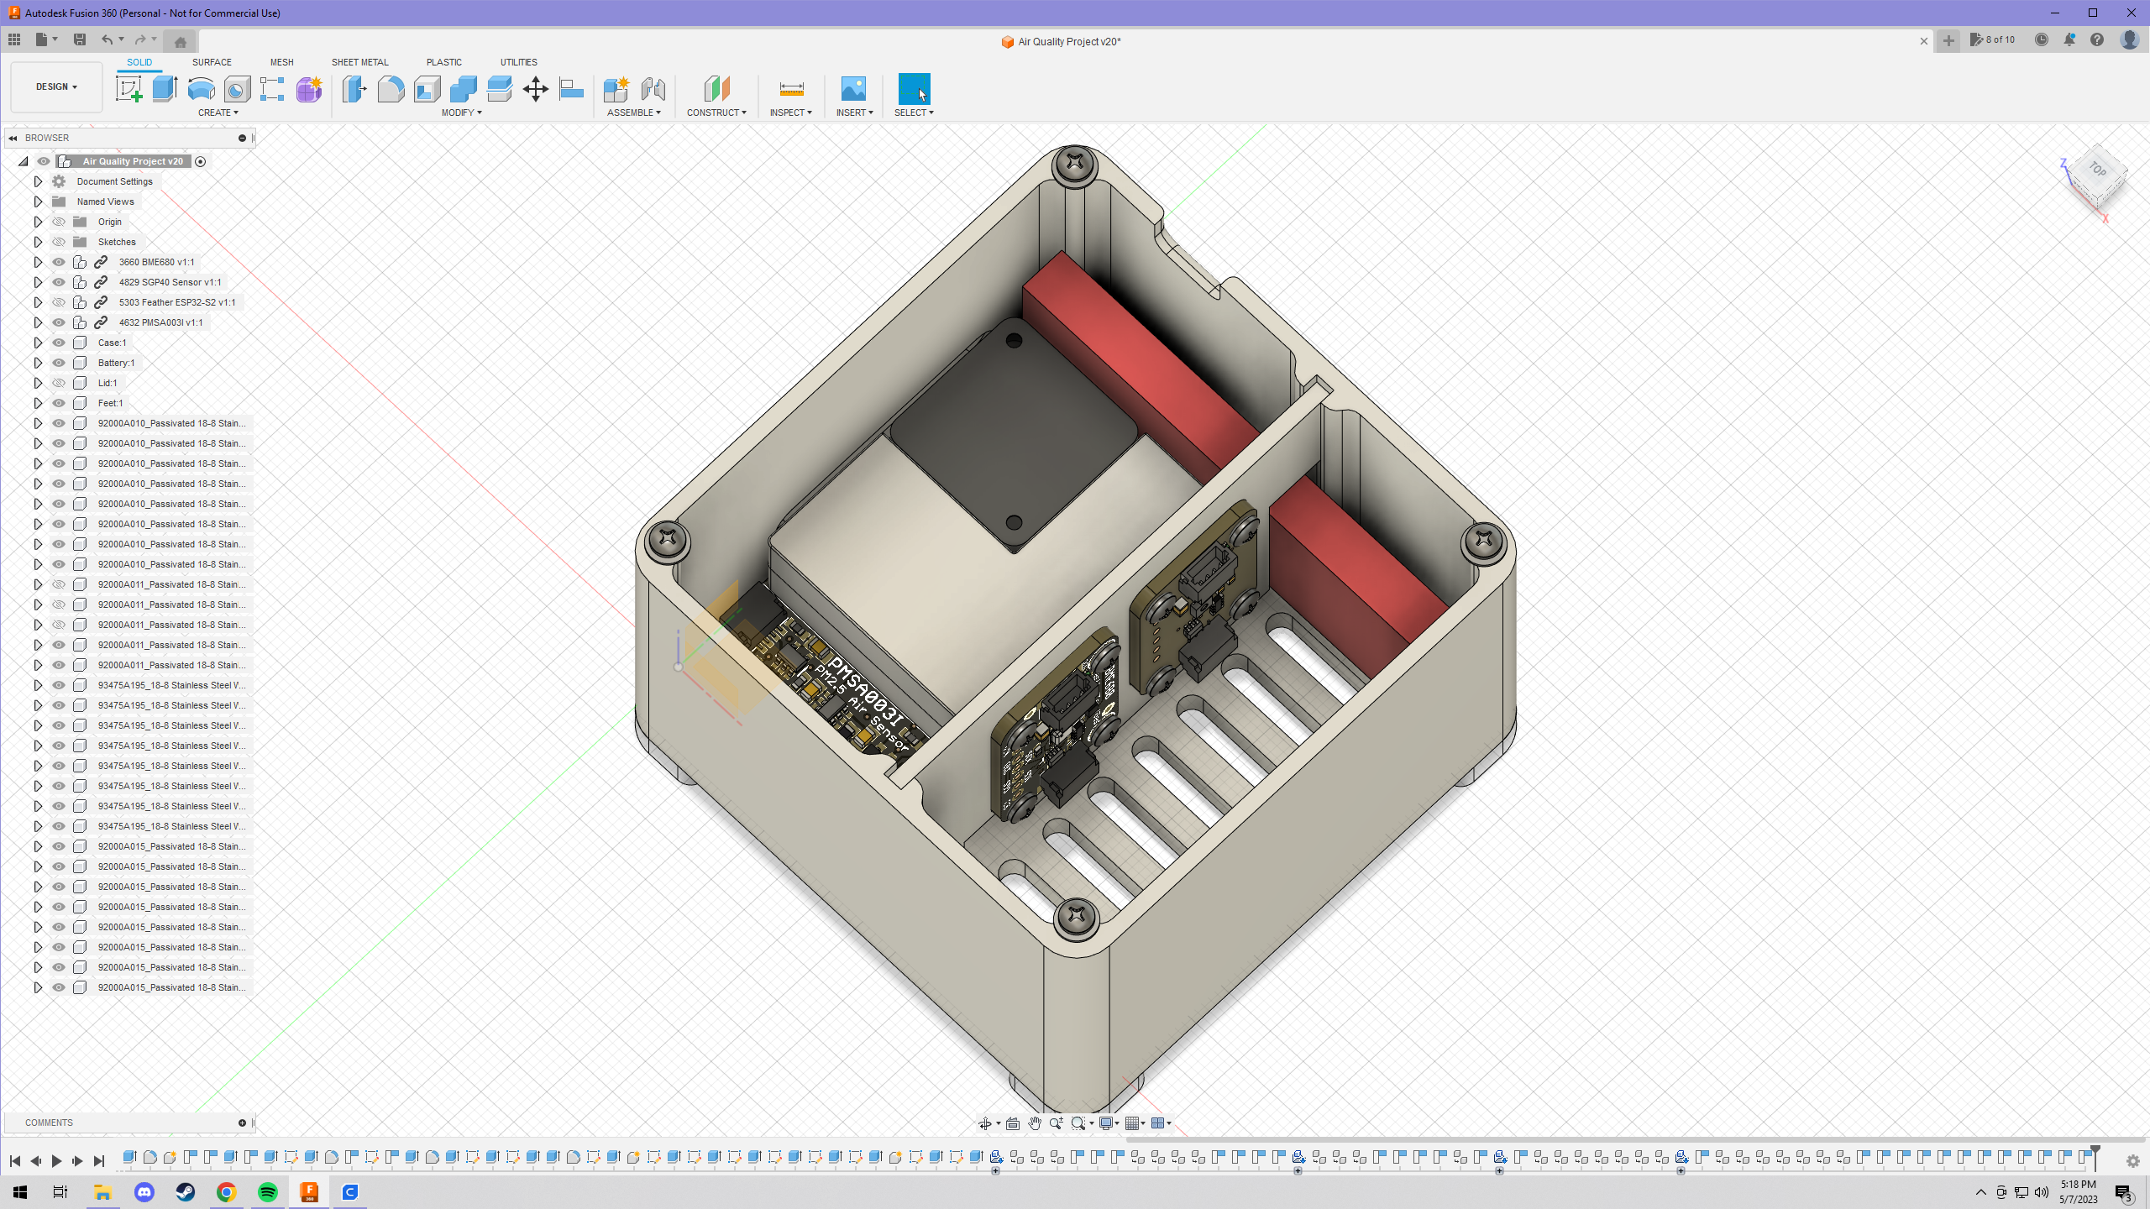Switch to the SHEET METAL tab
The height and width of the screenshot is (1209, 2150).
pos(359,62)
